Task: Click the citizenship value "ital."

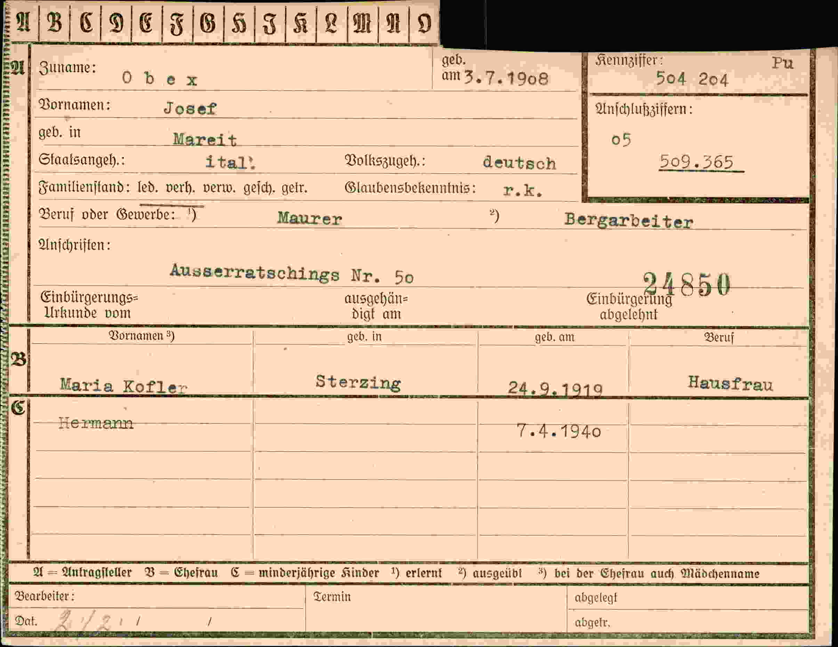Action: coord(230,162)
